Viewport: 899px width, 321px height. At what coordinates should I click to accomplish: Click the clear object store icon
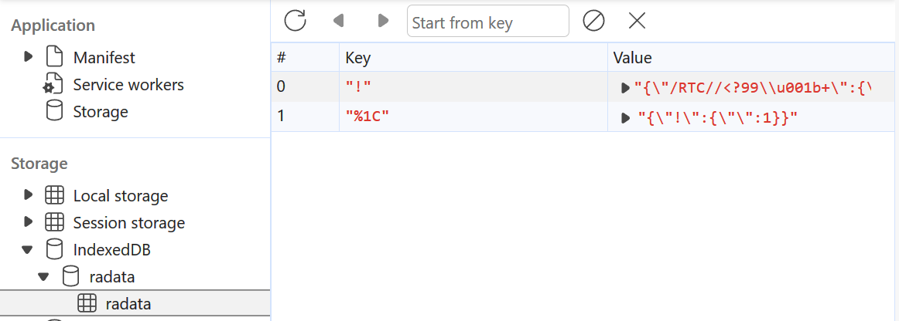pyautogui.click(x=593, y=21)
